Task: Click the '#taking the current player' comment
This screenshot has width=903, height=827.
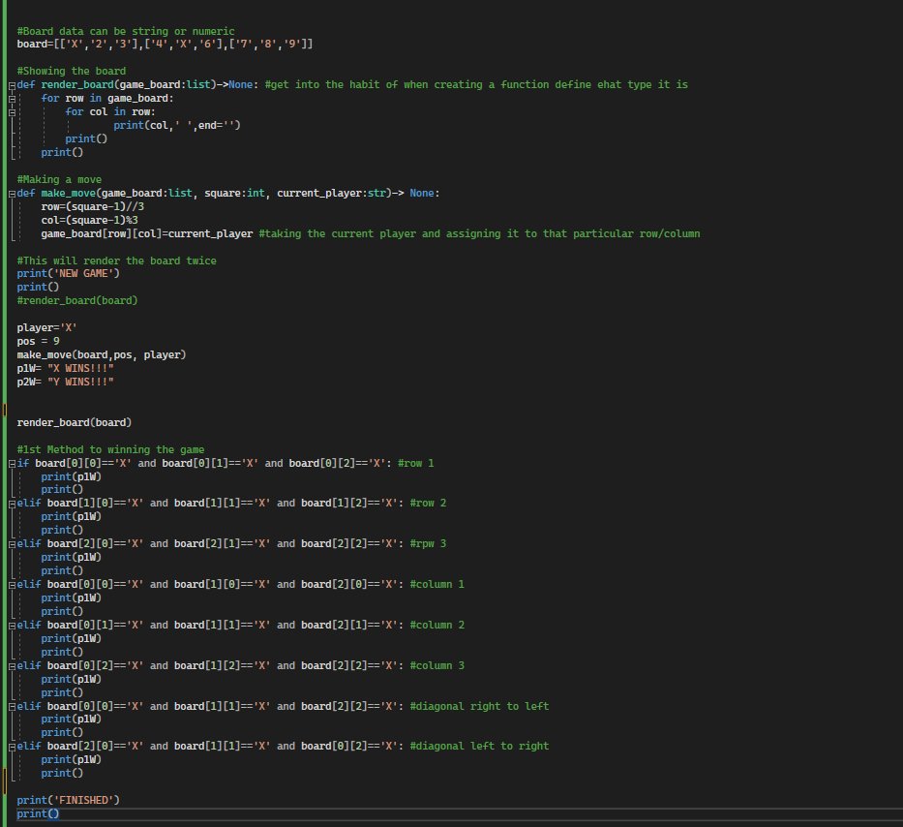Action: click(x=480, y=234)
